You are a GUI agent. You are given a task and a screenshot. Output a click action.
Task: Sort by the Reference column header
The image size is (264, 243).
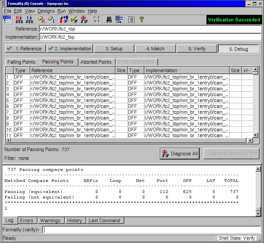(73, 70)
